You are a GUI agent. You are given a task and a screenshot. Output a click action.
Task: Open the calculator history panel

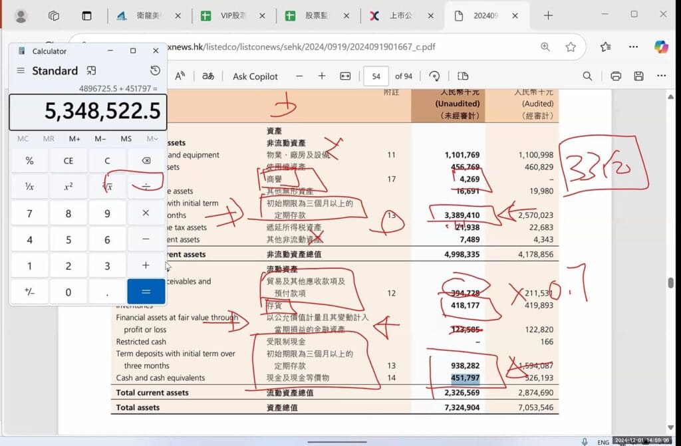(155, 70)
